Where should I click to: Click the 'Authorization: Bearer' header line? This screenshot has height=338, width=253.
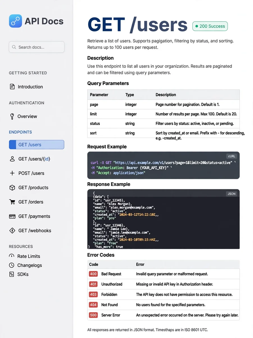[131, 168]
